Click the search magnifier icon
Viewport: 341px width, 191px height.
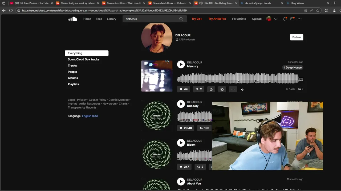181,19
